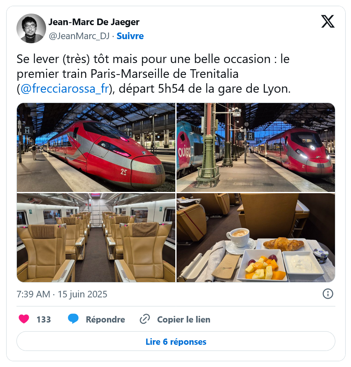The height and width of the screenshot is (367, 351).
Task: Open Lire 6 réponses
Action: (176, 341)
